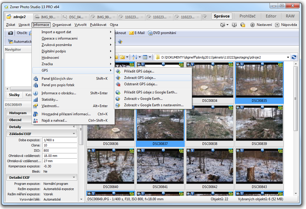Click the Informace o obrázku info icon

36,93
